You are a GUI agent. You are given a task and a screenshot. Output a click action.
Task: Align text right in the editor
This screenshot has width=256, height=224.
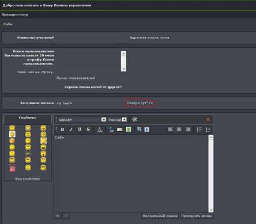[x=188, y=130]
